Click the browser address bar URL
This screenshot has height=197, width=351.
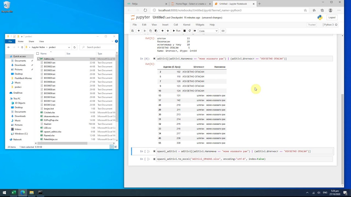tap(200, 10)
